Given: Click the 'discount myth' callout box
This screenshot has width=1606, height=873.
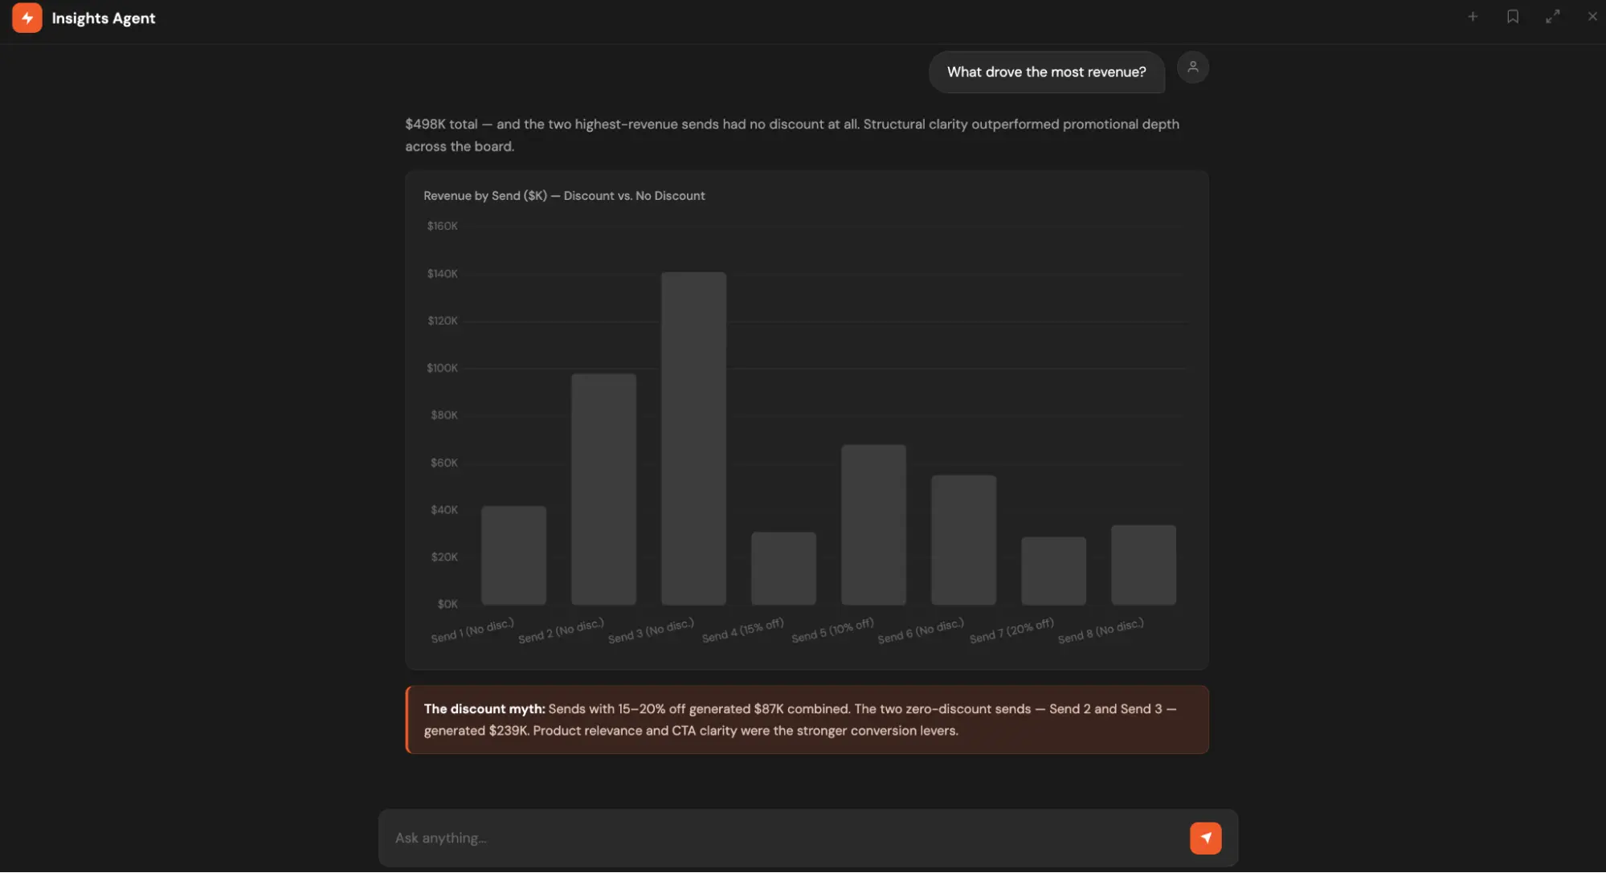Looking at the screenshot, I should click(x=807, y=720).
